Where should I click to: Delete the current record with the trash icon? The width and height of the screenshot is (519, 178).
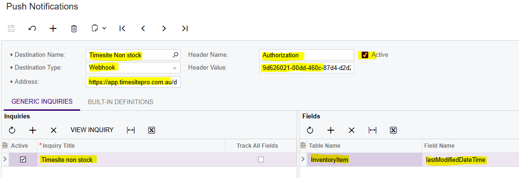pos(74,28)
